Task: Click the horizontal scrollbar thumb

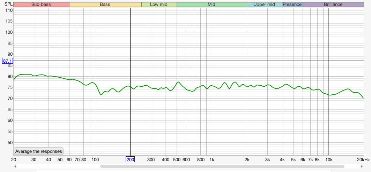Action: (x=222, y=166)
